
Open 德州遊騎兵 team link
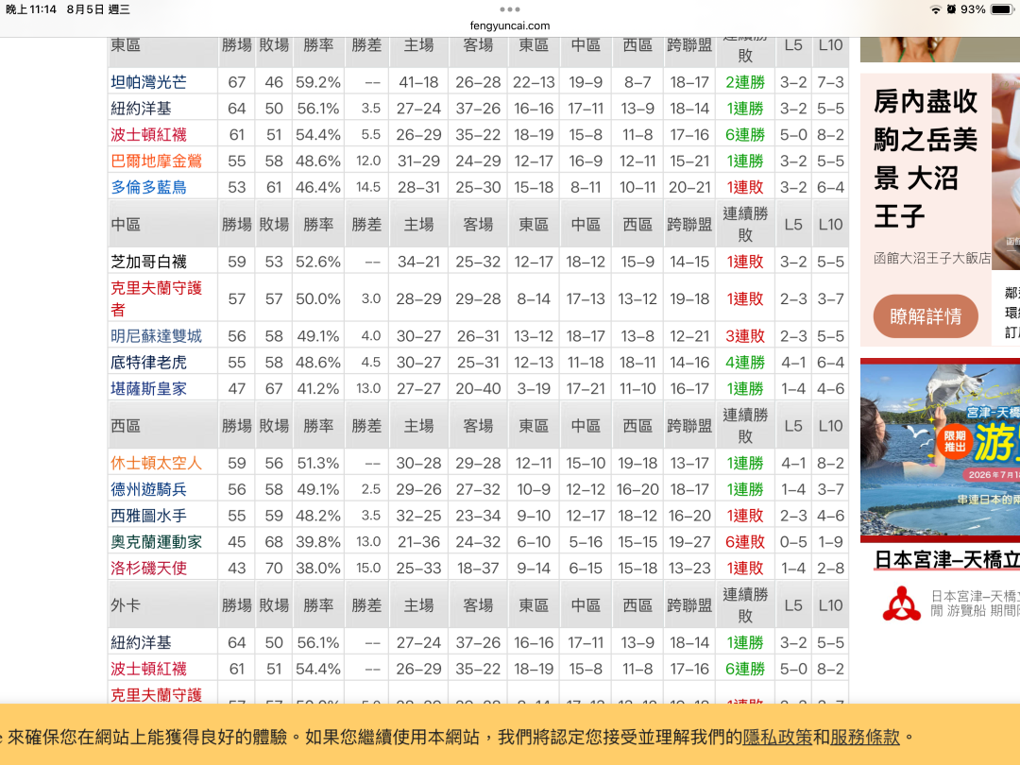148,489
